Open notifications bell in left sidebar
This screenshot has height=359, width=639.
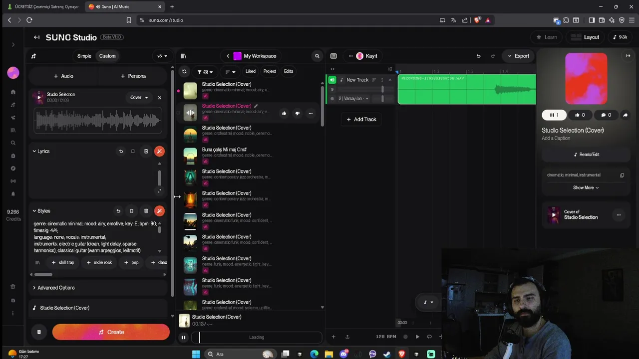pyautogui.click(x=13, y=194)
